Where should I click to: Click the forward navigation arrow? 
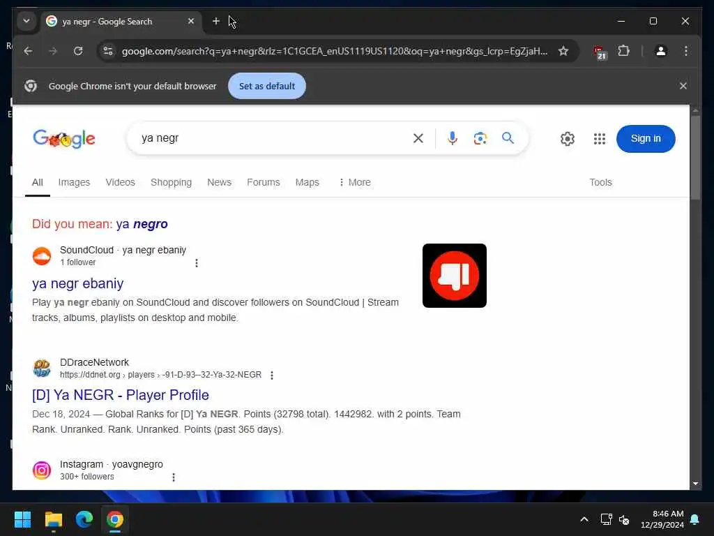53,51
